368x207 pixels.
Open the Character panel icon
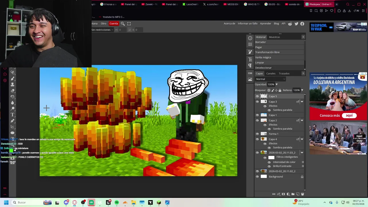point(250,59)
